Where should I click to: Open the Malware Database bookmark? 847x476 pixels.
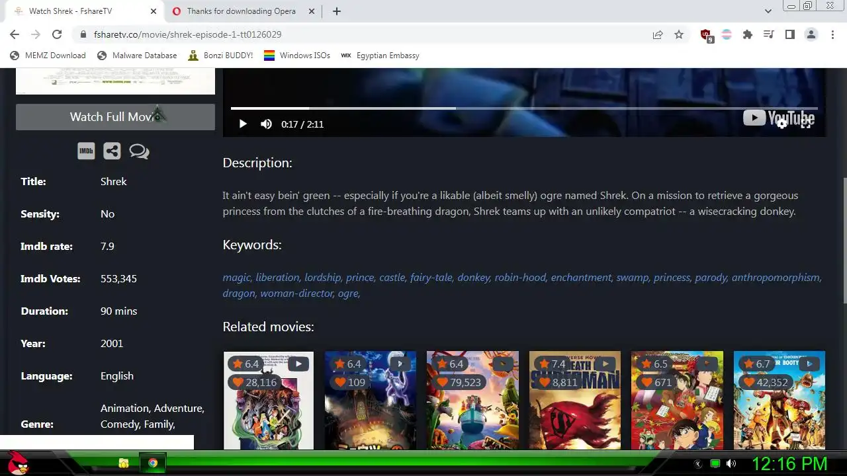tap(137, 56)
